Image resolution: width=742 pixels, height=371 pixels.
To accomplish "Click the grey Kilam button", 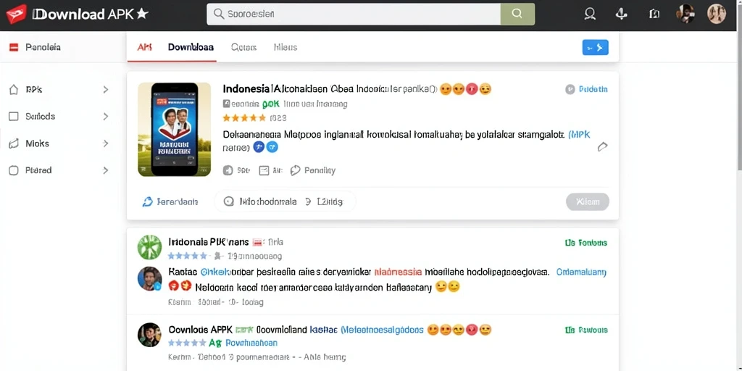I will point(587,202).
